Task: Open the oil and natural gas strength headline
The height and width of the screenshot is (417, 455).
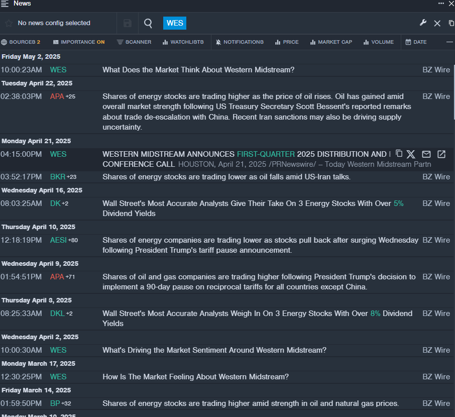Action: click(251, 403)
